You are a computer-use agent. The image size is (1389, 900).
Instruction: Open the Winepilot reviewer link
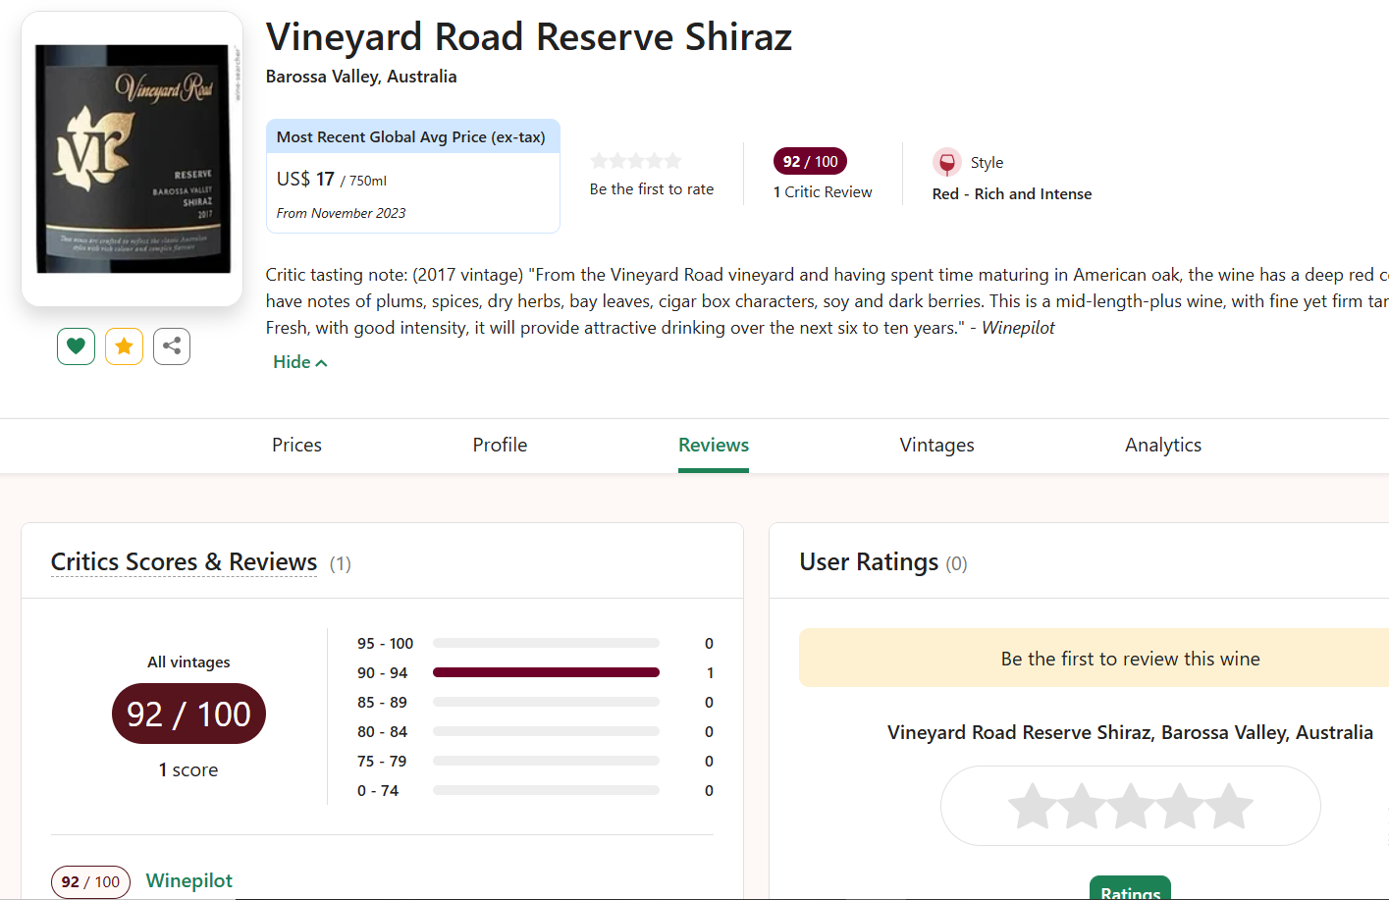point(189,880)
